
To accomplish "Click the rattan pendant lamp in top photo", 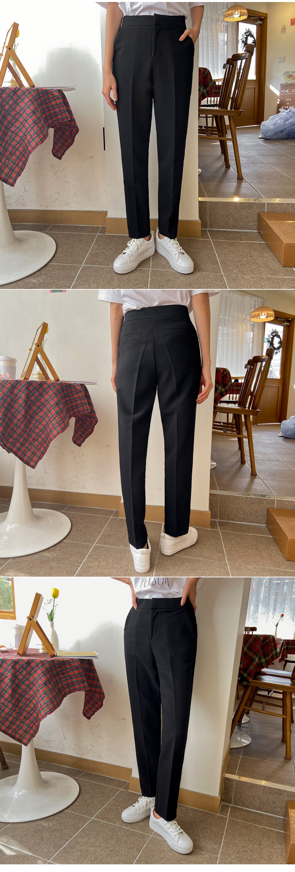I will (236, 13).
